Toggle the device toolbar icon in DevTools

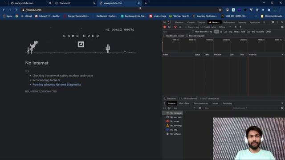169,22
